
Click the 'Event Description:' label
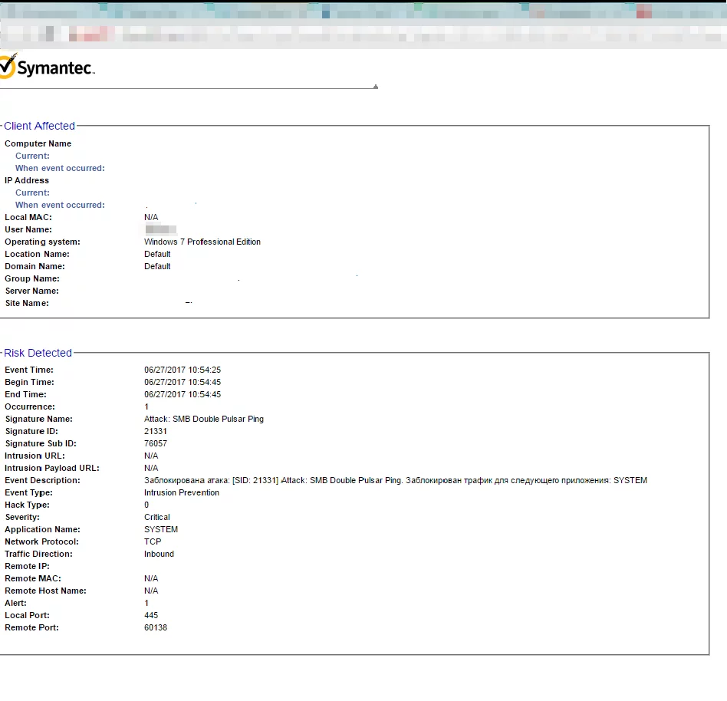coord(42,480)
